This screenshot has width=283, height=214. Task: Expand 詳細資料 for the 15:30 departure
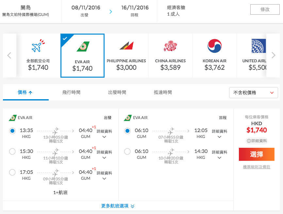pos(104,155)
